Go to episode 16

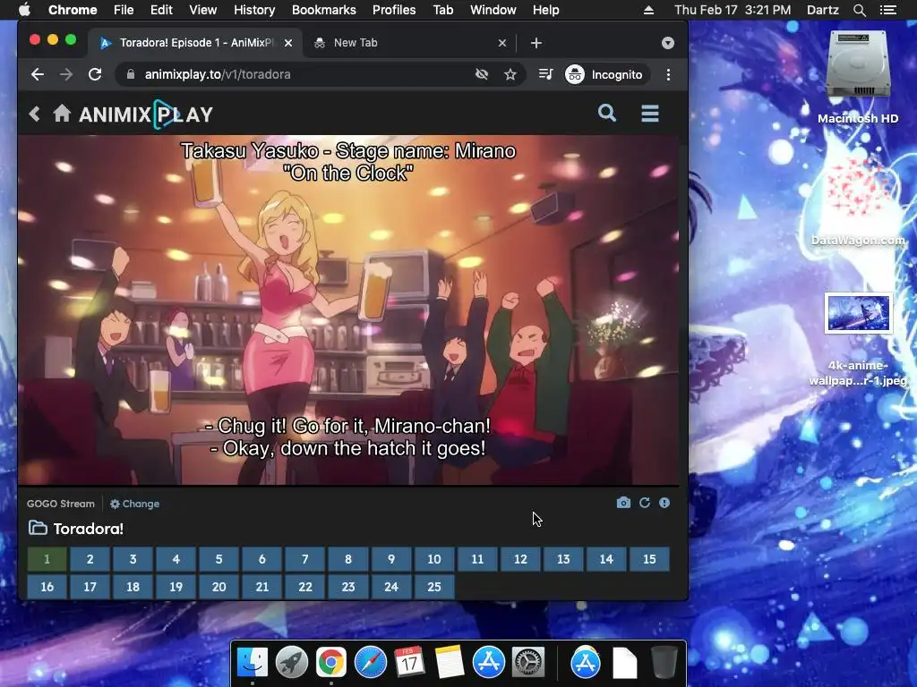click(47, 587)
